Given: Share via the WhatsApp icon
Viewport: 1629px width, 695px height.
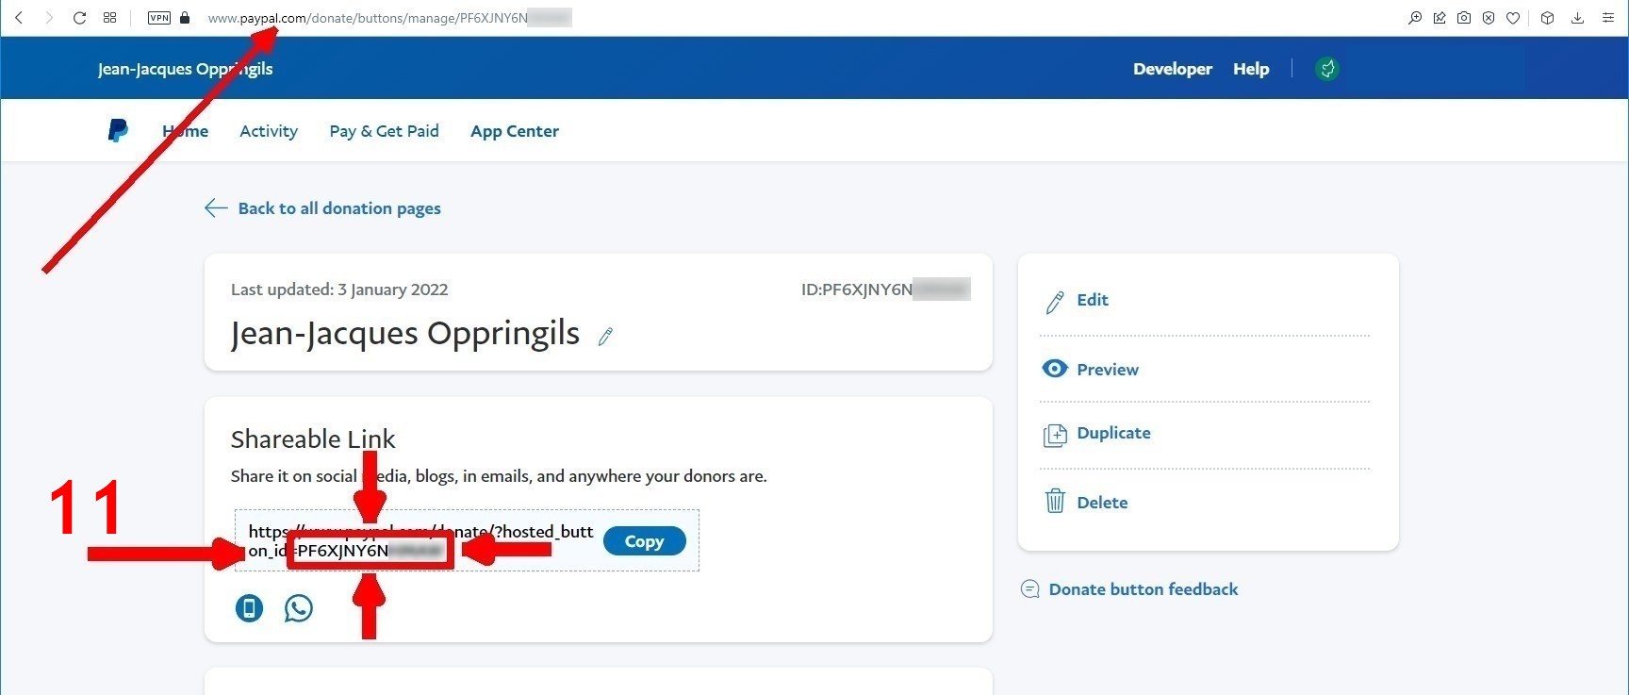Looking at the screenshot, I should pyautogui.click(x=299, y=608).
